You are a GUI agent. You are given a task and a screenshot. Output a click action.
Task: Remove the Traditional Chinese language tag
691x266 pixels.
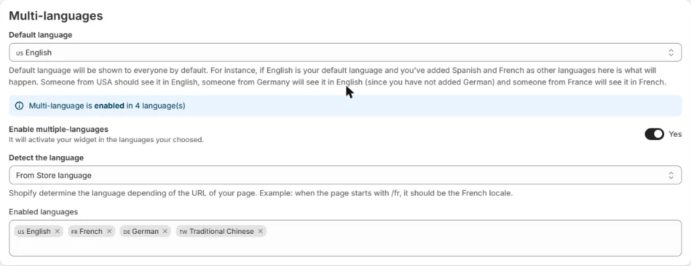pos(261,231)
